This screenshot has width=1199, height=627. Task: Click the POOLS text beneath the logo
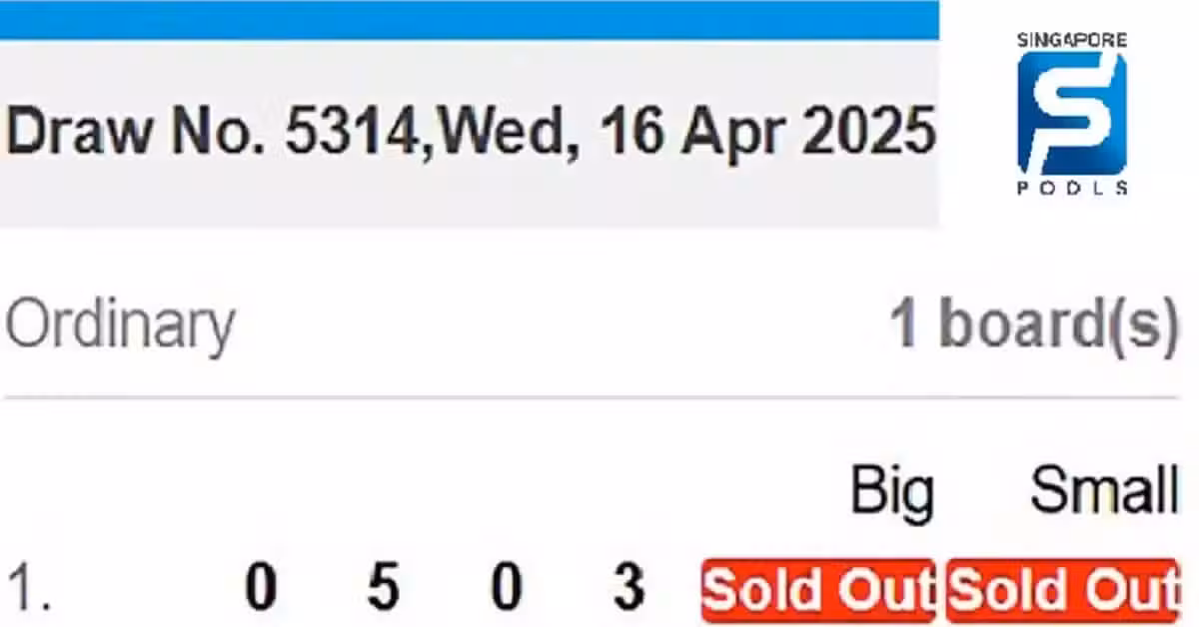click(x=1072, y=188)
